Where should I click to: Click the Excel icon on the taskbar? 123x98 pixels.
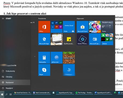(x=115, y=93)
